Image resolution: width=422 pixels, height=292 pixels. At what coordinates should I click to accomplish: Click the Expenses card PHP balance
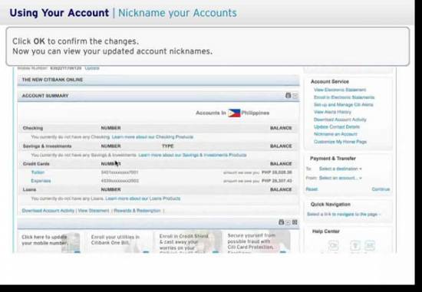coord(277,181)
